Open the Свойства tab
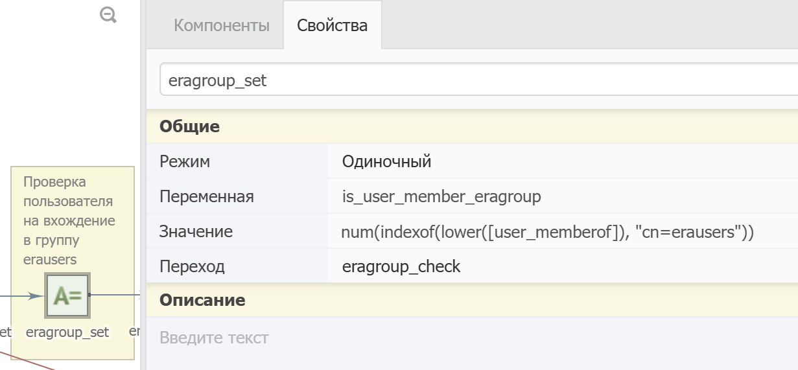798x370 pixels. click(x=332, y=25)
